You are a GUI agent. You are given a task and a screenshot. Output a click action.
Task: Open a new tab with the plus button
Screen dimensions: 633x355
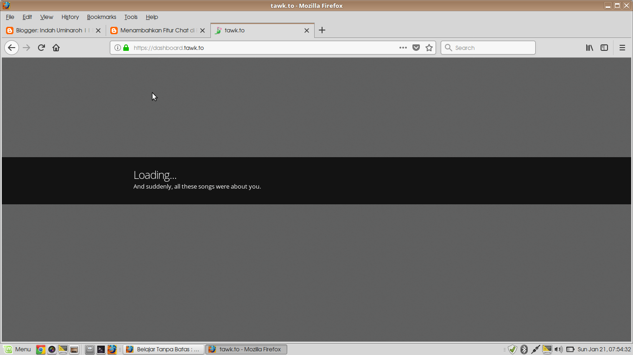point(322,30)
